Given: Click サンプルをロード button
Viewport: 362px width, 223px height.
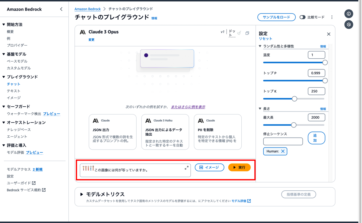Looking at the screenshot, I should point(276,17).
